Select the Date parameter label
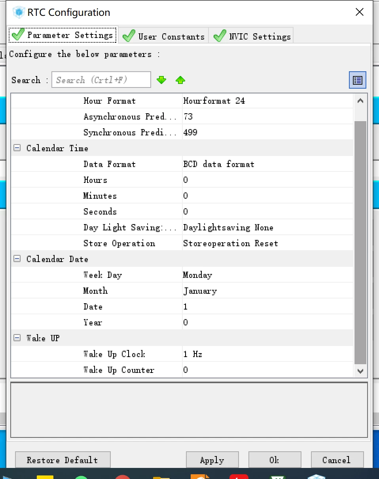 click(x=93, y=306)
